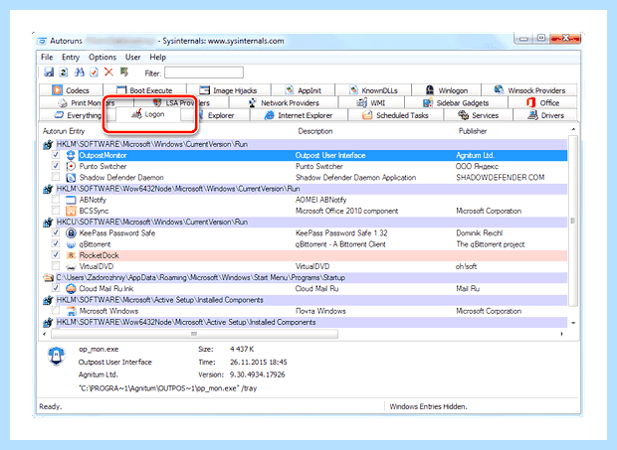
Task: Enable the Shadow Defender Daemon checkbox
Action: (56, 177)
